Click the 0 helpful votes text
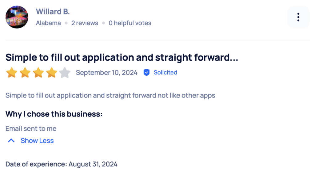Screen dimensions: 315x175 pos(130,23)
